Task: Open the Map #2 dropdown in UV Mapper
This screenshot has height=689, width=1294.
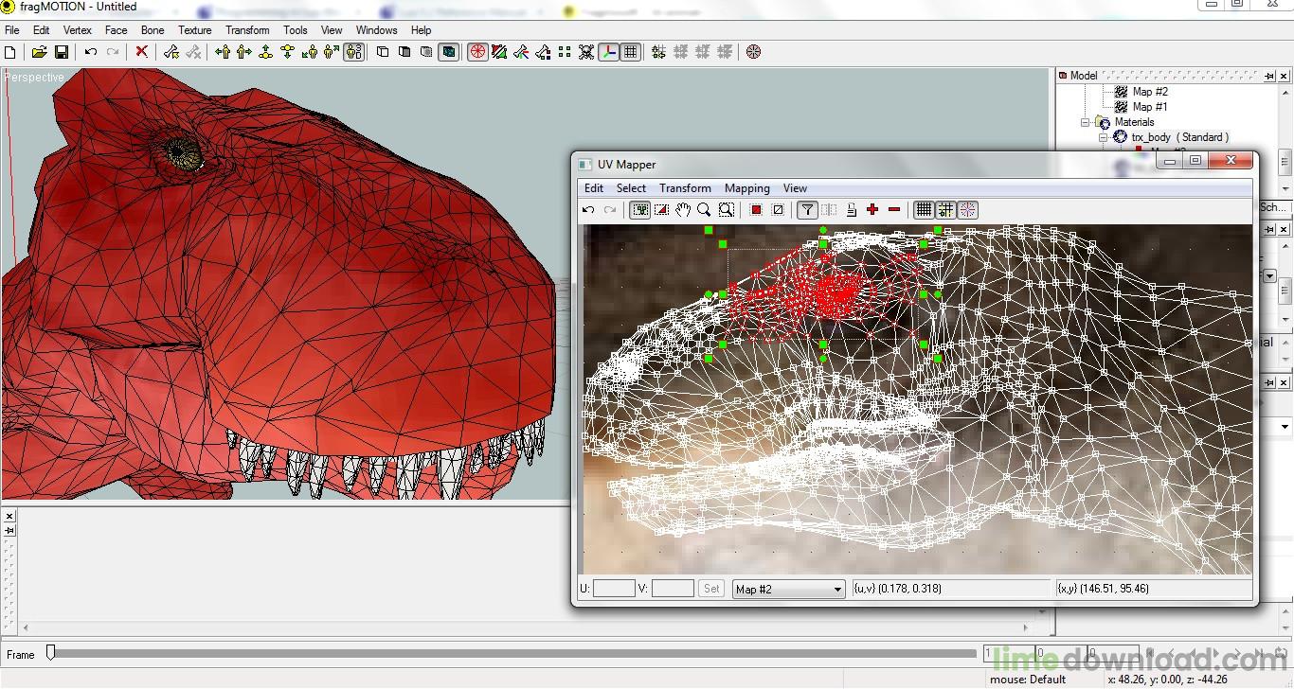Action: (836, 590)
